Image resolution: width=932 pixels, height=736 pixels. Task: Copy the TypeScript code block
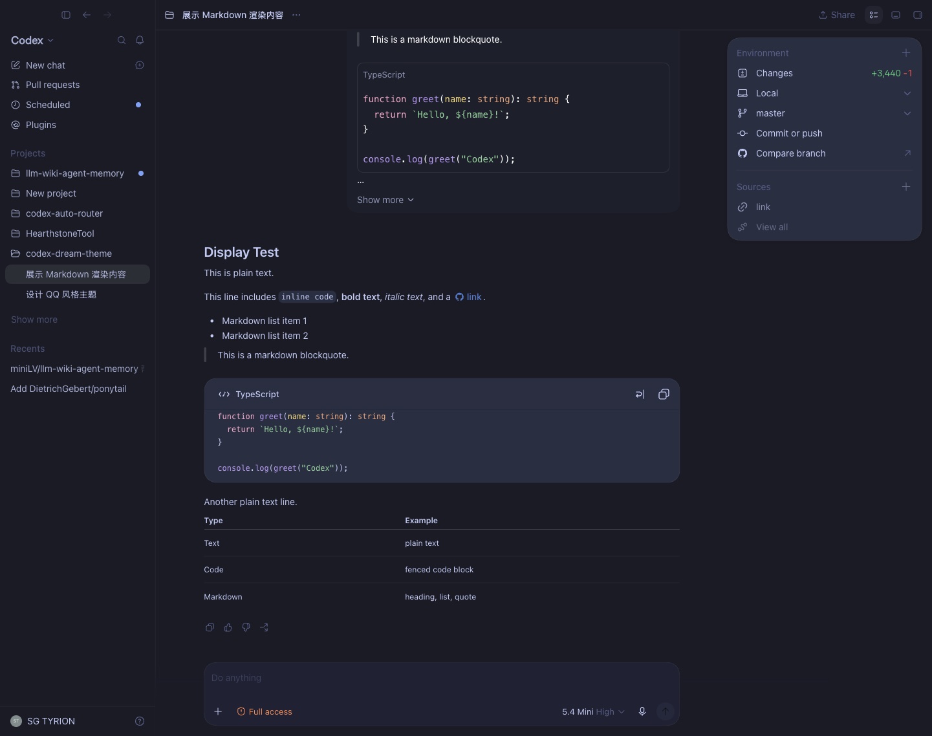(x=664, y=395)
